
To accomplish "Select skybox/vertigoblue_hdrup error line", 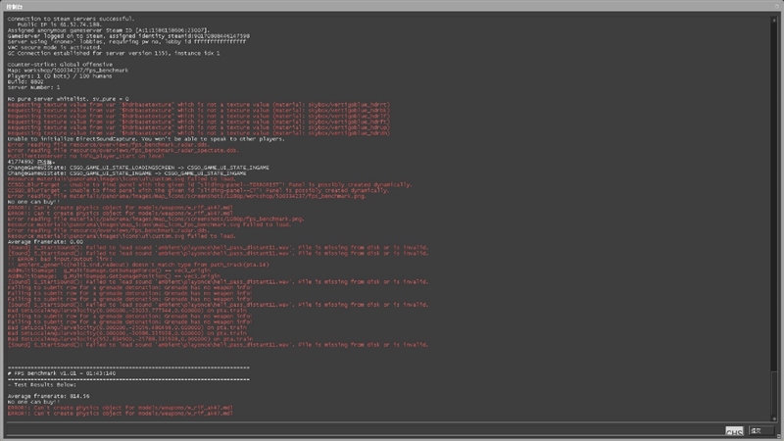I will point(199,127).
